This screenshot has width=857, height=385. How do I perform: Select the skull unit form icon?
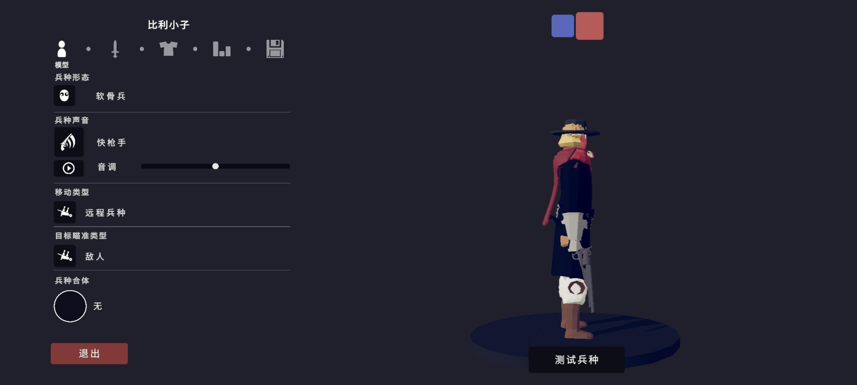point(64,96)
